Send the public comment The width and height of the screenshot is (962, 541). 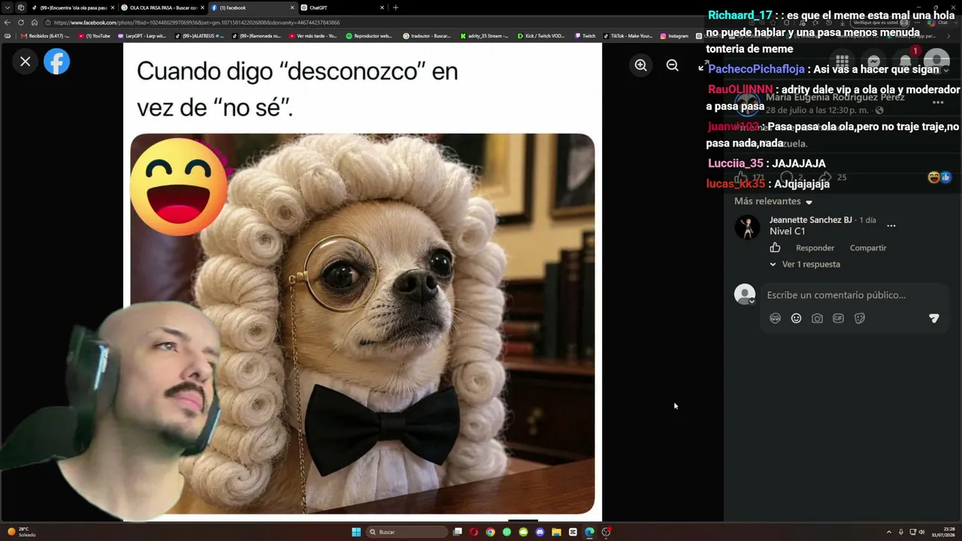coord(934,319)
